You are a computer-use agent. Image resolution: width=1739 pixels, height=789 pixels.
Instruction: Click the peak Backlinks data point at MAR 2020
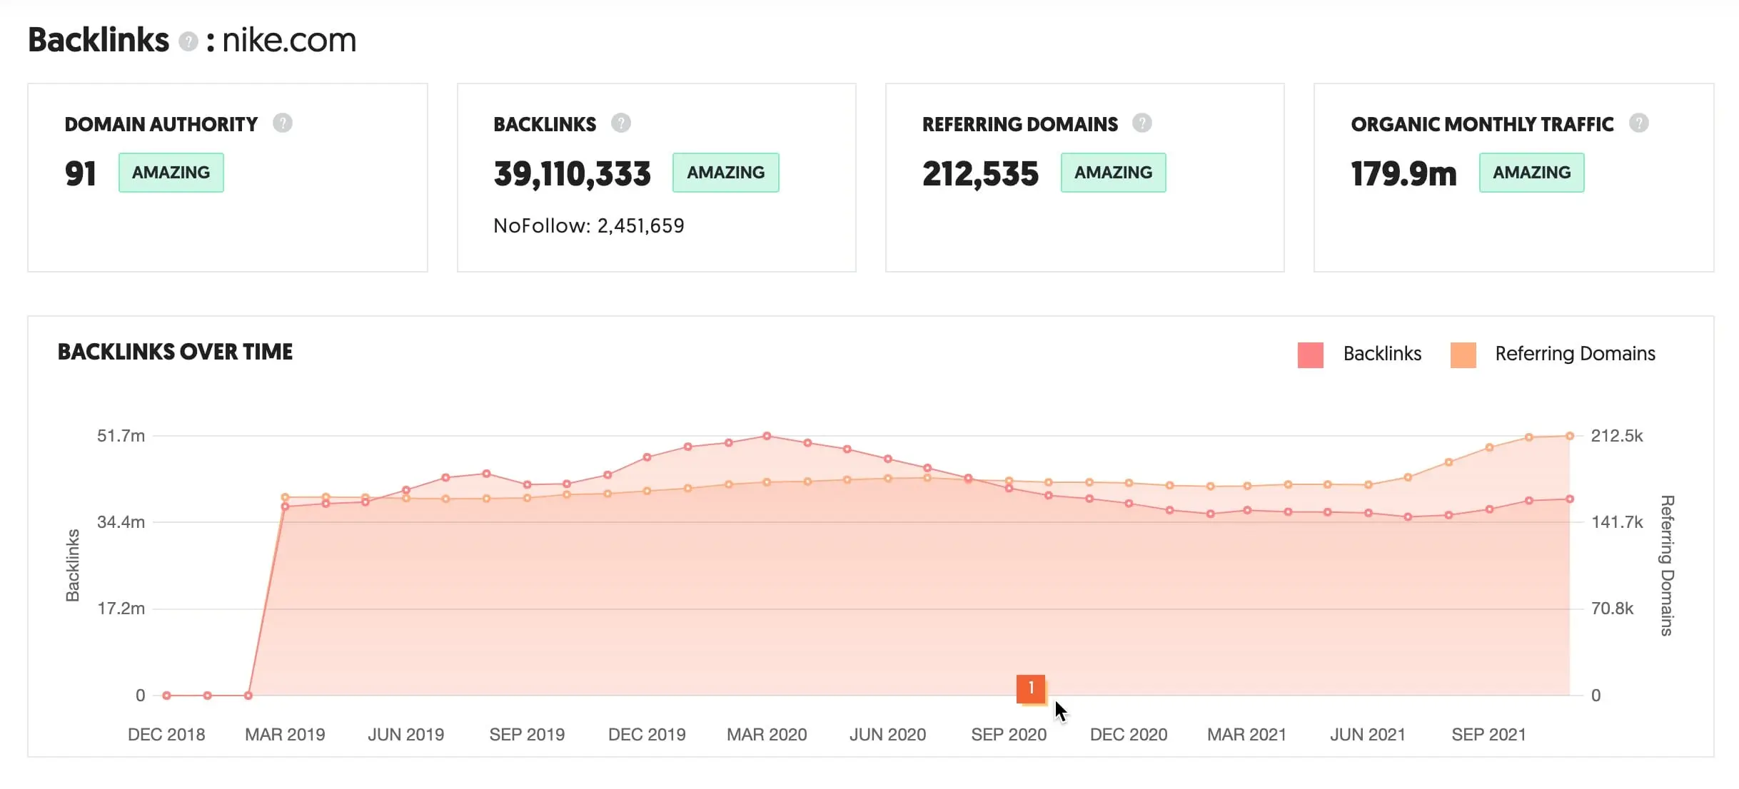(x=767, y=436)
